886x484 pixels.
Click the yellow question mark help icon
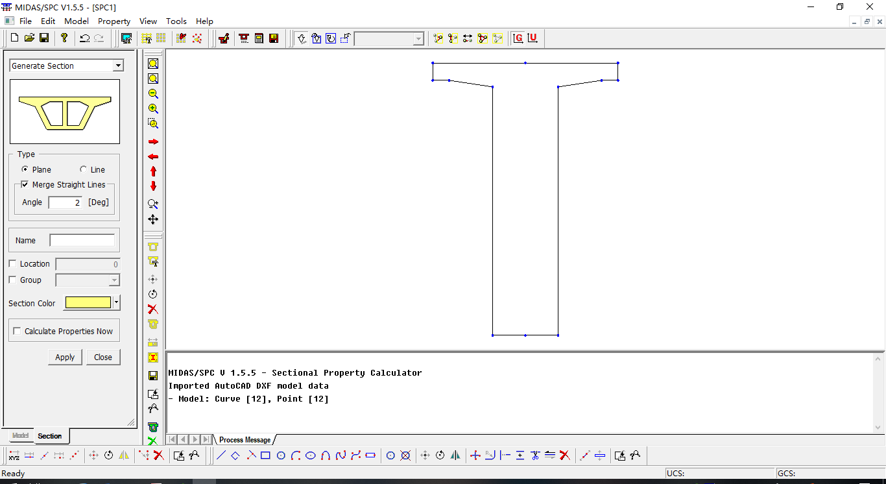click(x=64, y=38)
